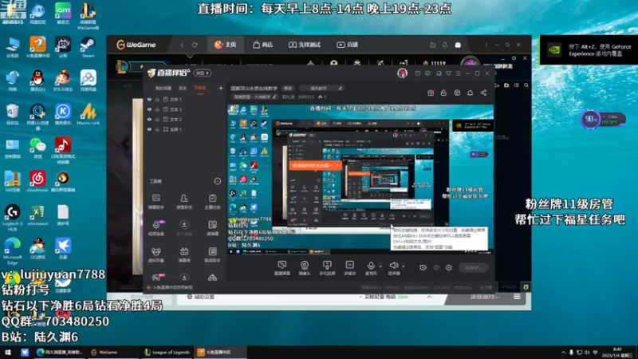Click the speaker 扬声器 icon

tap(393, 266)
